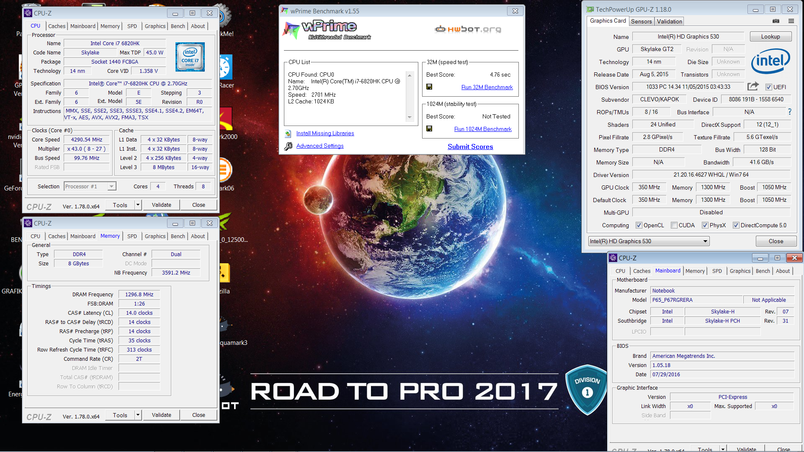
Task: Click the Lookup button in GPU-Z
Action: 770,36
